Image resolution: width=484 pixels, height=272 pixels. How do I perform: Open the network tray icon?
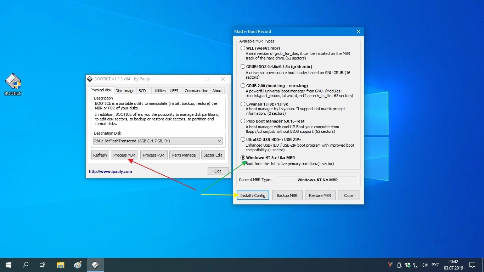tap(416, 265)
